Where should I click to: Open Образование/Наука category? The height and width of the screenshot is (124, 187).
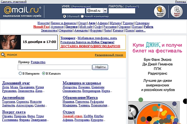click(x=80, y=98)
